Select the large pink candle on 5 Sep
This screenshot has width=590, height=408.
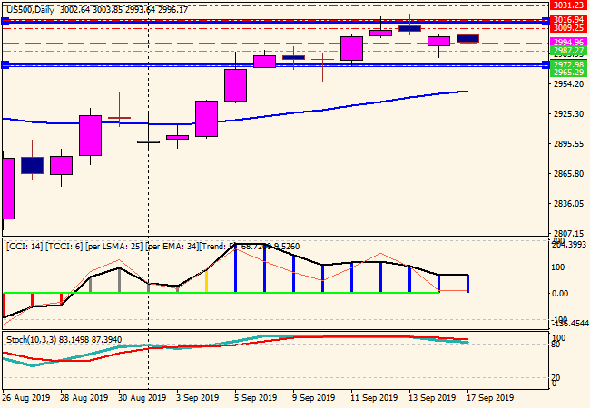click(235, 85)
